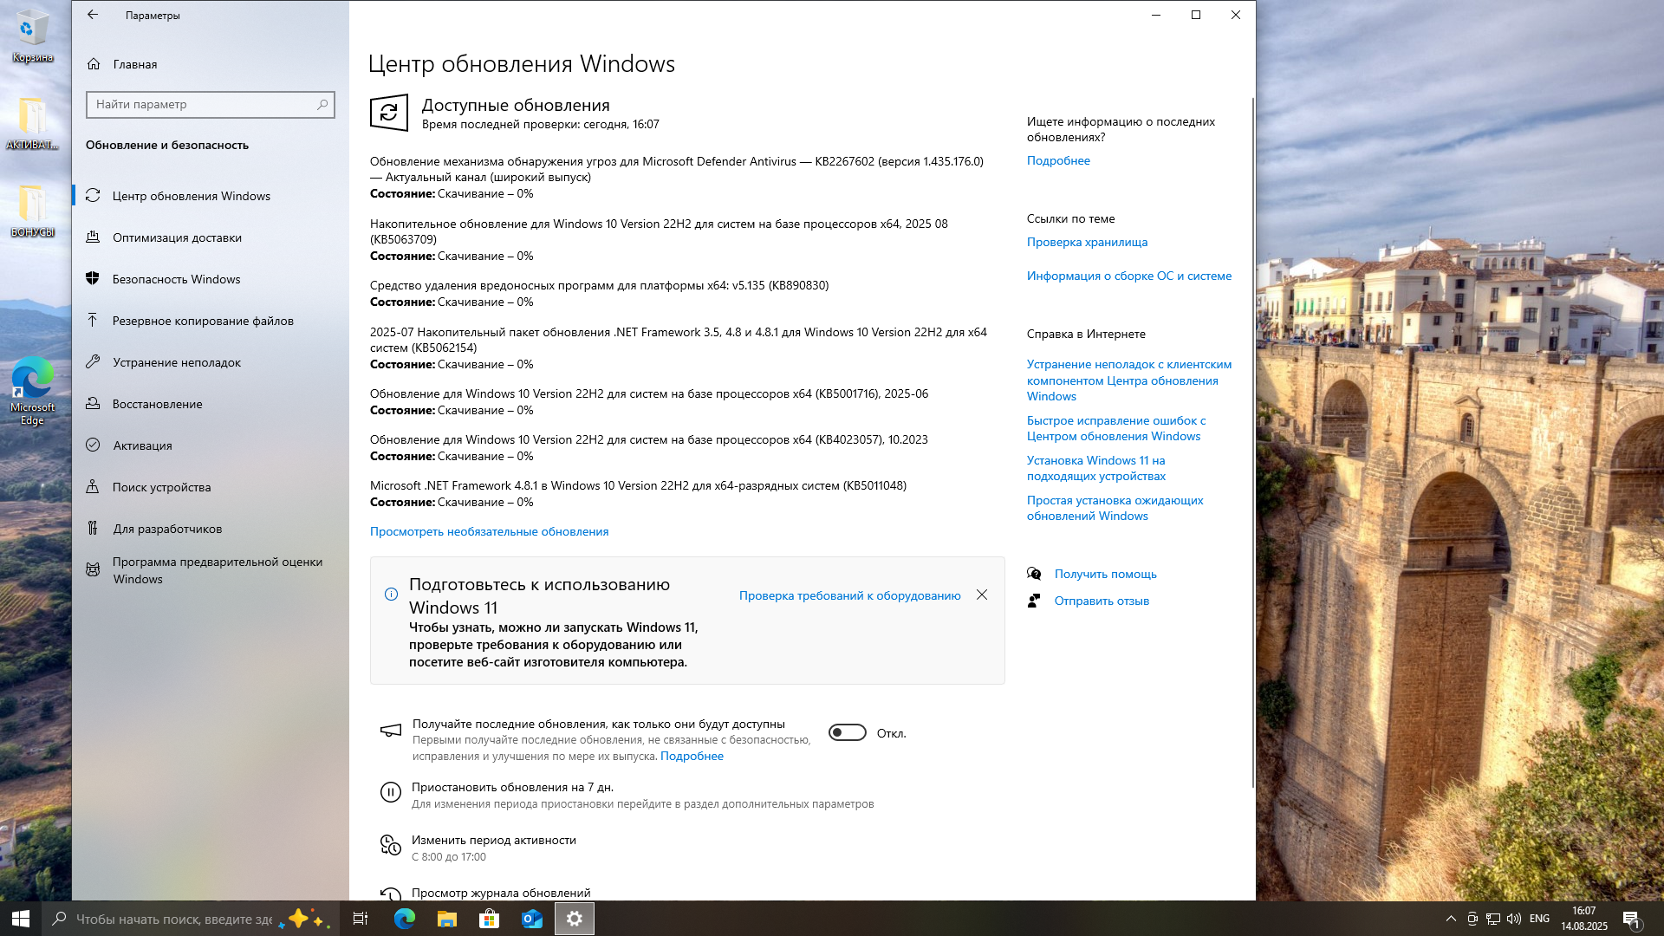Open the volume control in system tray
The width and height of the screenshot is (1664, 936).
click(1514, 919)
